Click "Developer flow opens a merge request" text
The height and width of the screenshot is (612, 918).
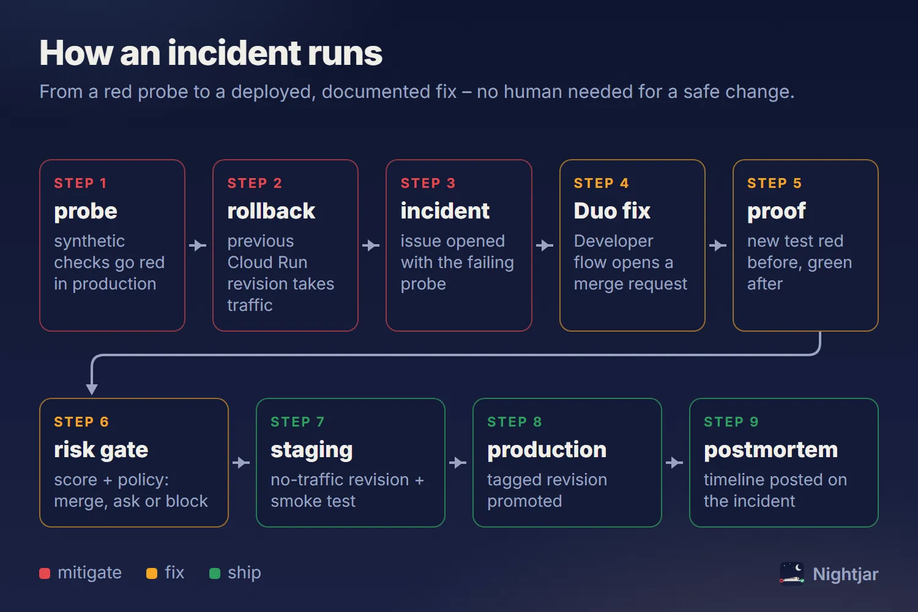pos(630,263)
